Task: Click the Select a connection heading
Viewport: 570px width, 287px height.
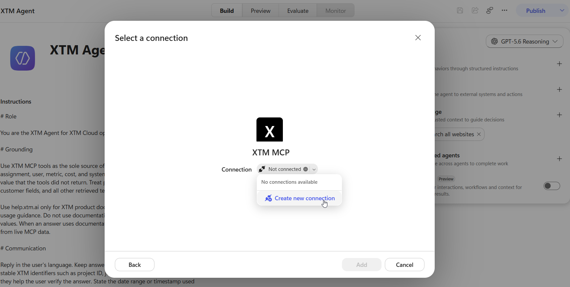Action: coord(151,38)
